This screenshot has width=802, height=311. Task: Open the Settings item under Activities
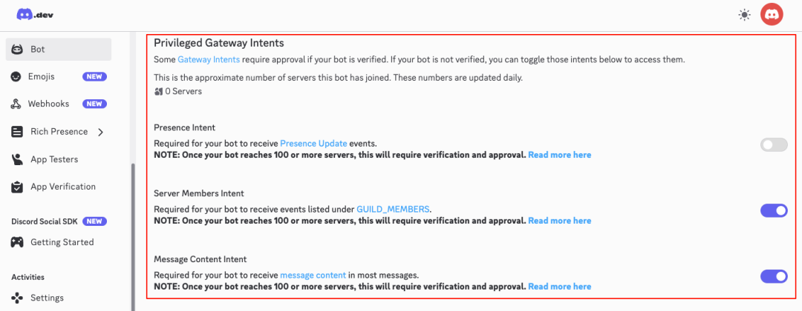click(x=47, y=298)
